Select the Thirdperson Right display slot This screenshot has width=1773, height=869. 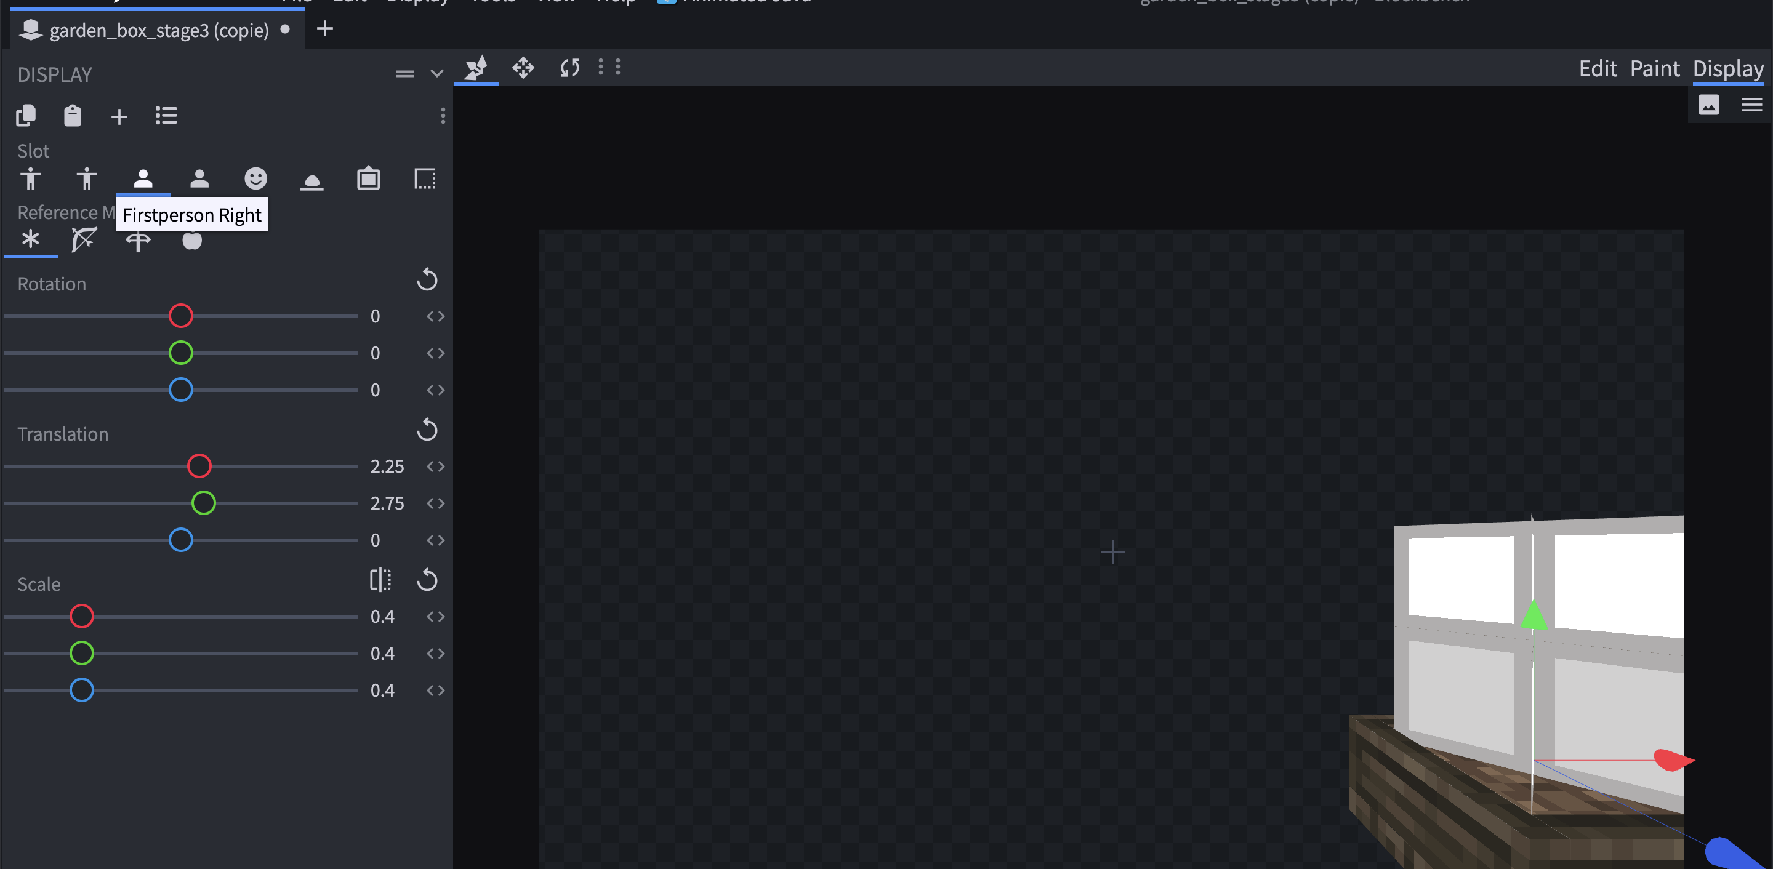pos(30,178)
